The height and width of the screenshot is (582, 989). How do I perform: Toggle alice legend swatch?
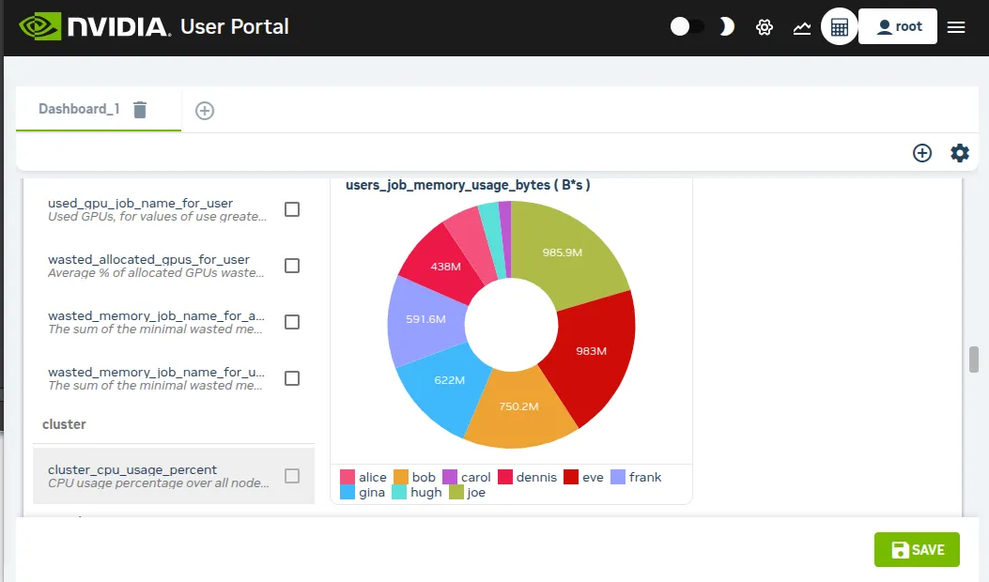pyautogui.click(x=347, y=477)
